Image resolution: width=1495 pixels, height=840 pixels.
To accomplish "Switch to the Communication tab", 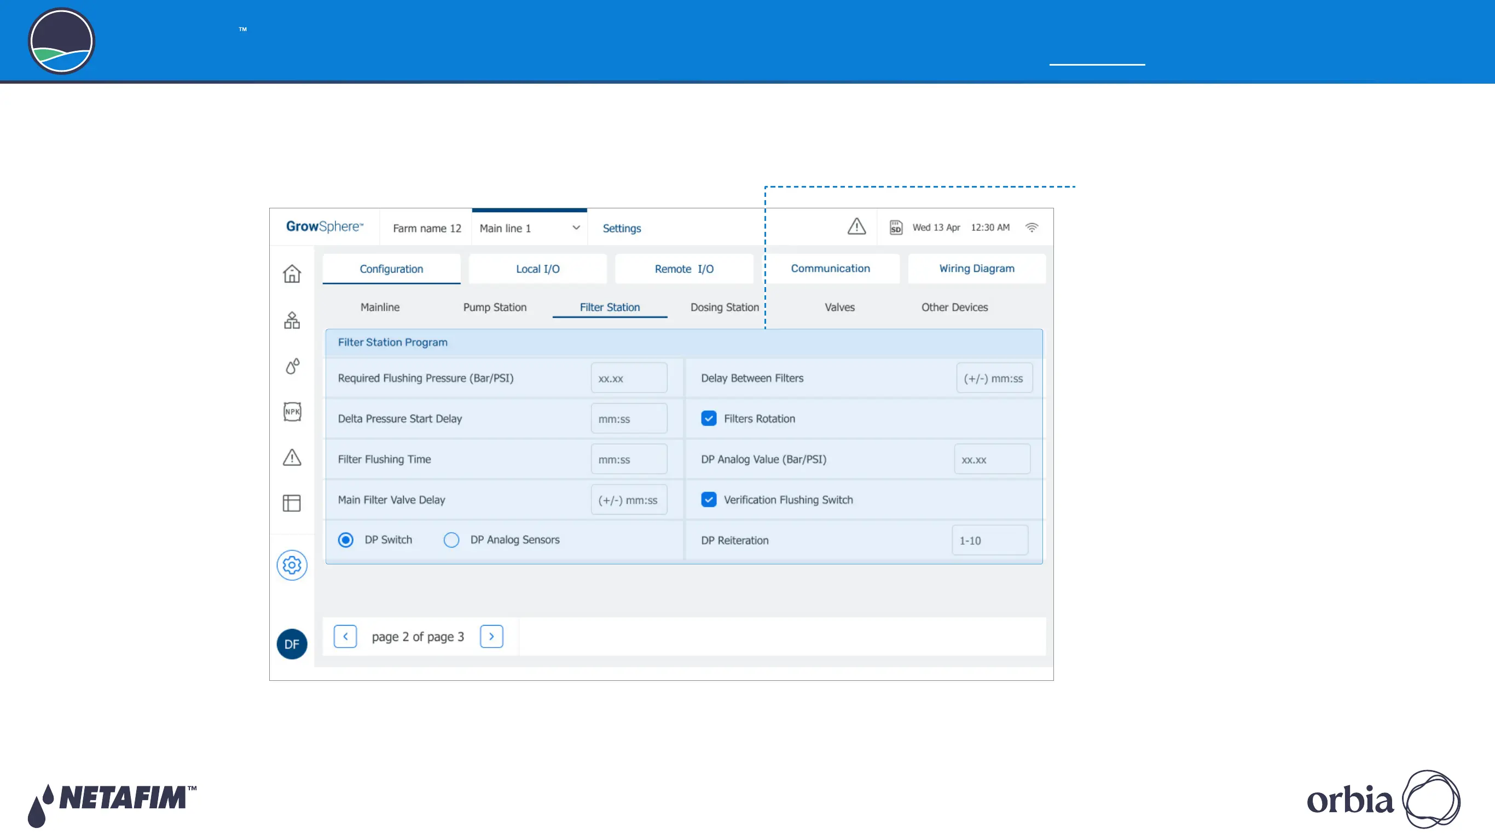I will 831,269.
